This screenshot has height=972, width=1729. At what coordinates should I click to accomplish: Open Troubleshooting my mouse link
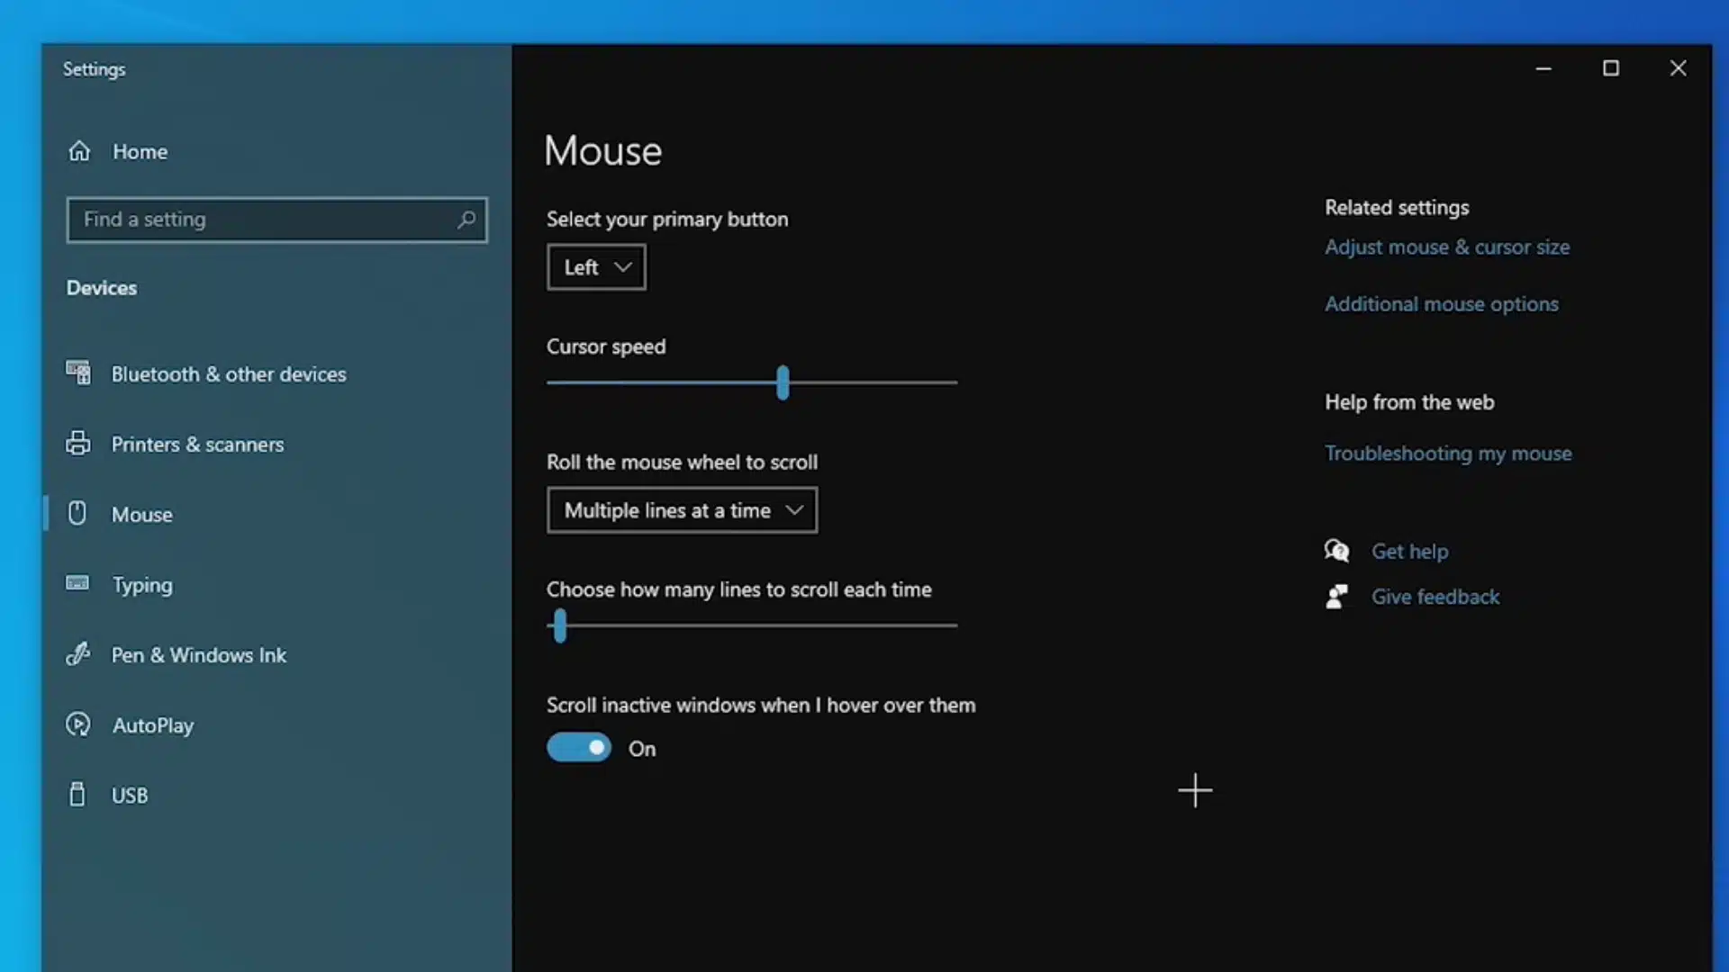point(1448,454)
